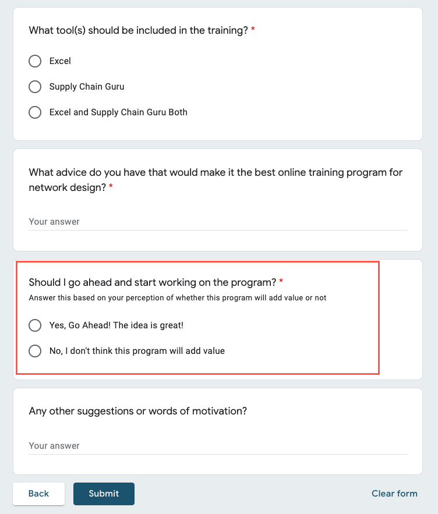
Task: Click the network design advice question text
Action: [x=216, y=173]
